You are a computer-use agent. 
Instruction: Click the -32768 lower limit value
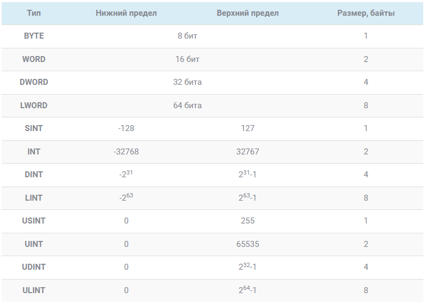126,152
